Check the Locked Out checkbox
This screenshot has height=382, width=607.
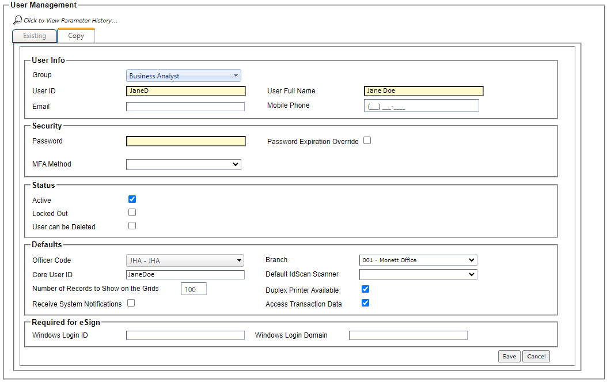coord(132,212)
